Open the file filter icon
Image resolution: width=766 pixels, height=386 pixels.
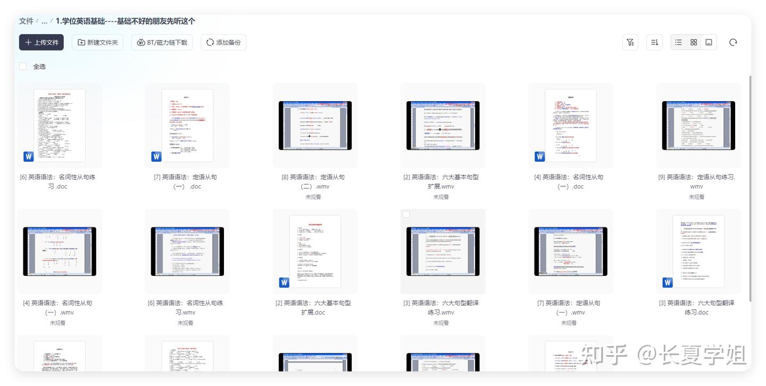click(x=630, y=43)
